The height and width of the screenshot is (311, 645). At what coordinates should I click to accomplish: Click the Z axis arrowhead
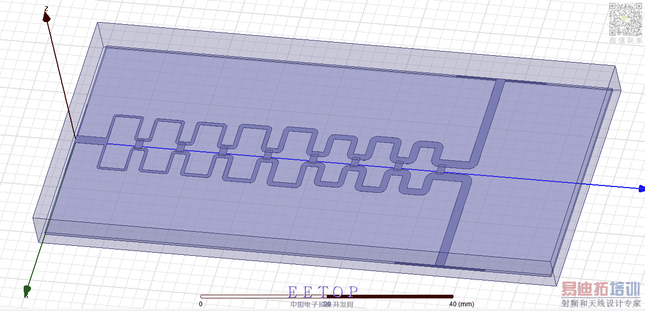coord(46,18)
